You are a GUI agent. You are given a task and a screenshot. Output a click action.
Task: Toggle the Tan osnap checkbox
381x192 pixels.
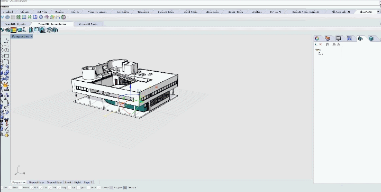[69, 188]
